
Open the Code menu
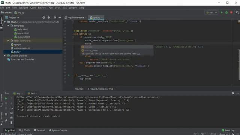(33, 7)
